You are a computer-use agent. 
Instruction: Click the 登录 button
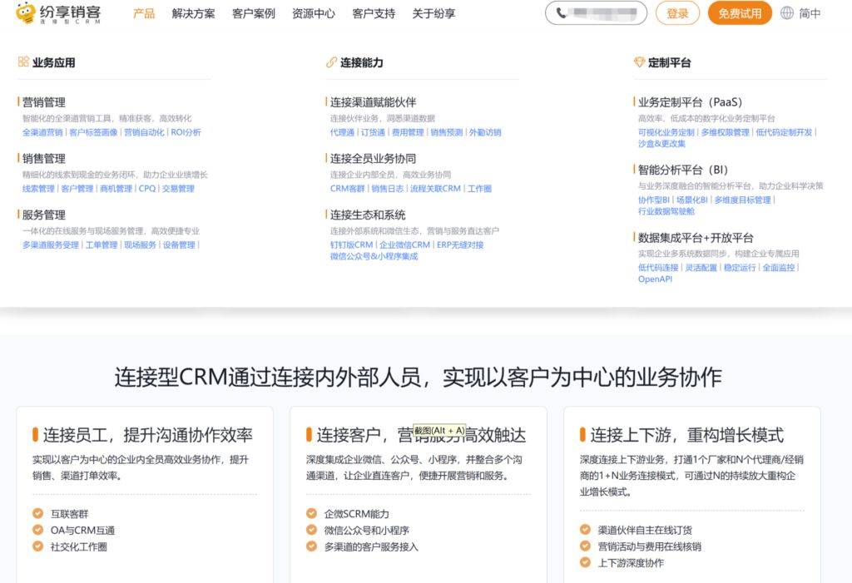pos(677,13)
